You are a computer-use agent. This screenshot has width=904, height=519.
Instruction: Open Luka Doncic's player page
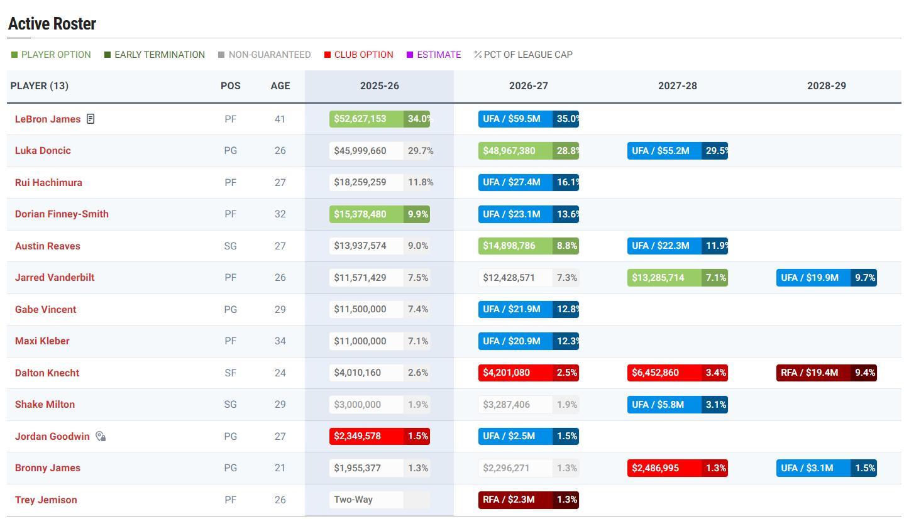pos(43,151)
